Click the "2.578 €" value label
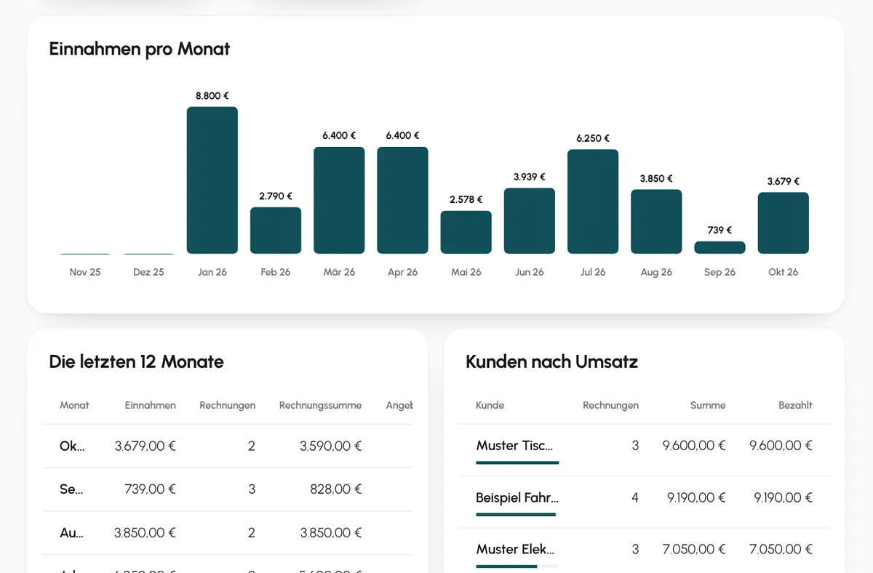This screenshot has width=873, height=573. 466,199
